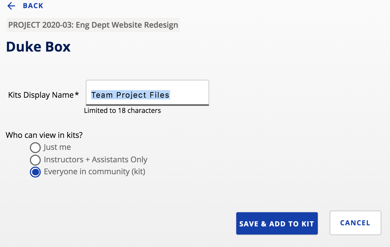Select the PROJECT 2020-03 Eng Dept Website Redesign label
Image resolution: width=390 pixels, height=247 pixels.
point(93,25)
